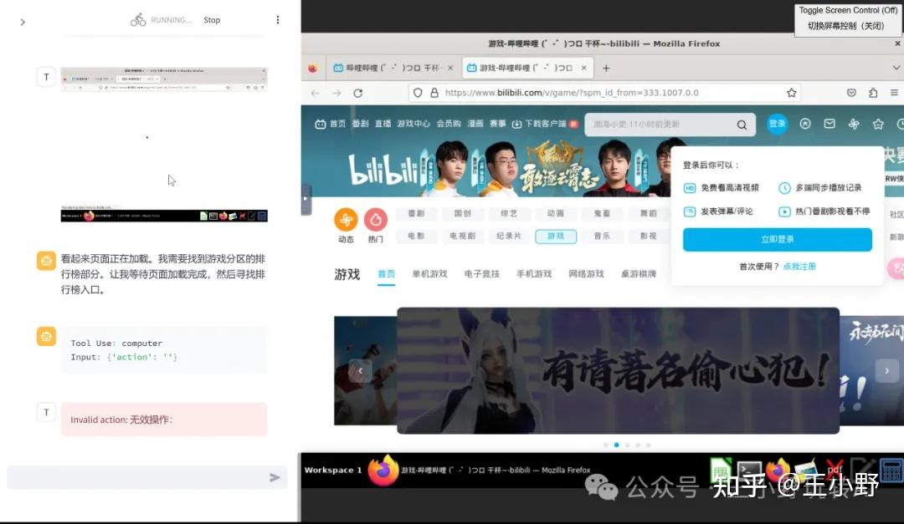Expand the collapsed side handle on Bilibili banner
This screenshot has width=904, height=524.
(306, 199)
